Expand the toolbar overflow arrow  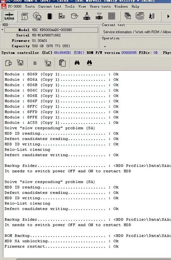[168, 16]
